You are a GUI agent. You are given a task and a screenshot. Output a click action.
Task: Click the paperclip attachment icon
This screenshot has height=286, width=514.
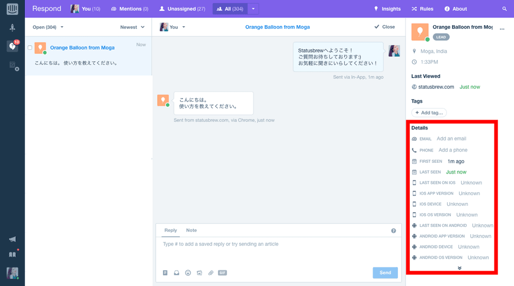[x=210, y=273]
